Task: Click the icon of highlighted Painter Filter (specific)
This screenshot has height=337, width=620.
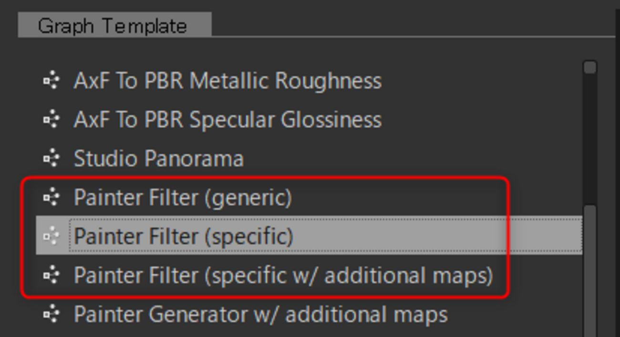Action: pos(51,236)
